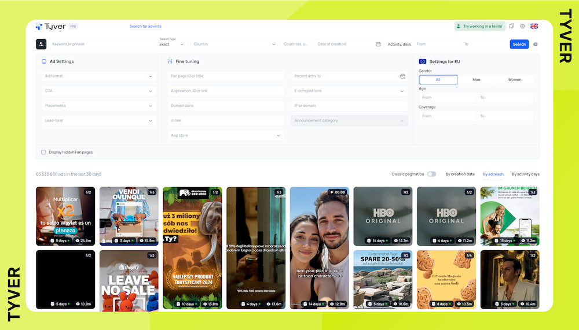The height and width of the screenshot is (330, 579).
Task: Click the Coverage From field
Action: (x=448, y=116)
